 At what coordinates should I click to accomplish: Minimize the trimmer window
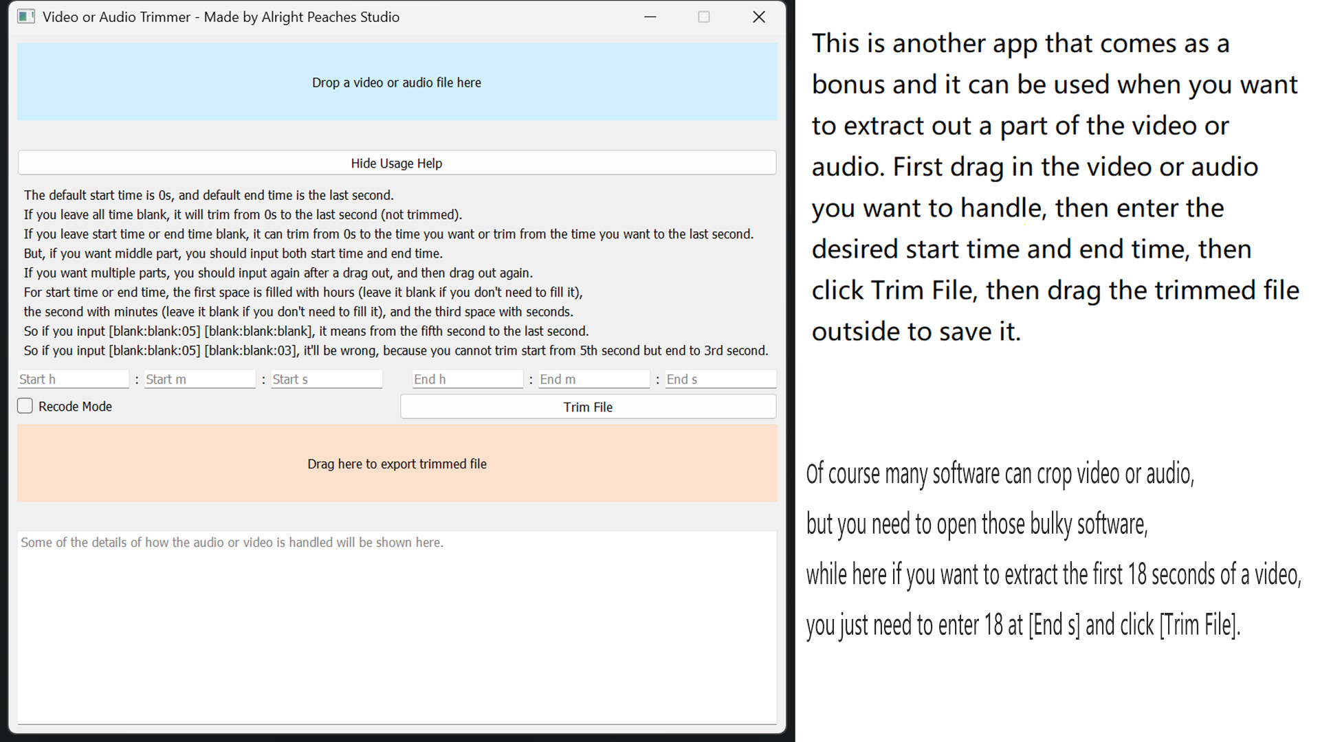click(650, 16)
